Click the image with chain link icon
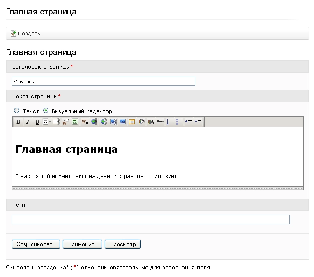 click(113, 122)
